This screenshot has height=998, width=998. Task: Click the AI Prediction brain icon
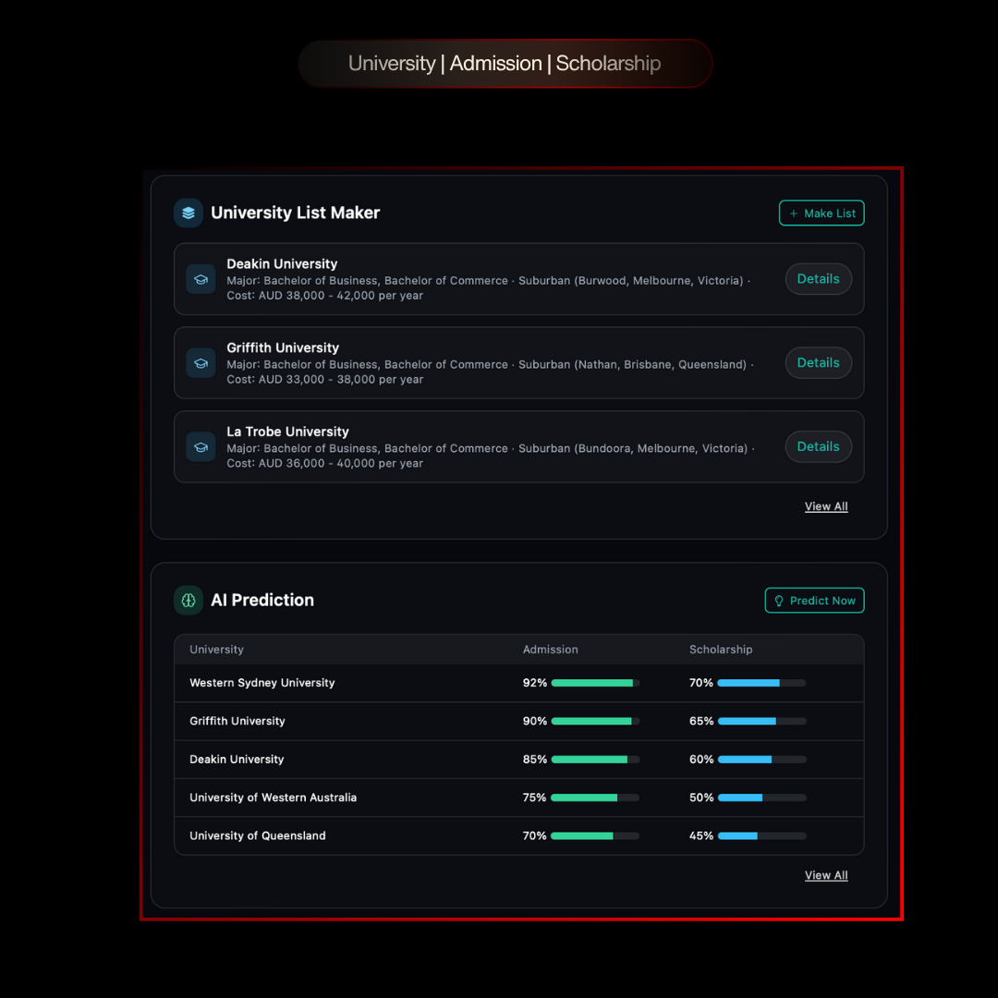[189, 601]
